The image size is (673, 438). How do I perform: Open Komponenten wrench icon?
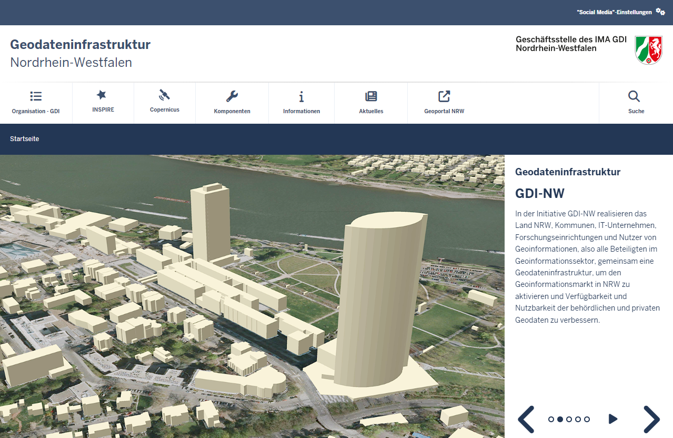point(232,96)
